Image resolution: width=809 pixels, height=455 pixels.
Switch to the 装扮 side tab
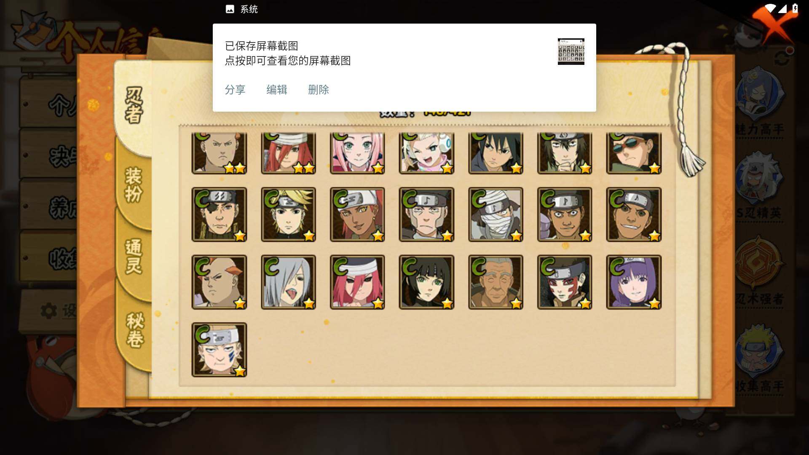pyautogui.click(x=134, y=185)
